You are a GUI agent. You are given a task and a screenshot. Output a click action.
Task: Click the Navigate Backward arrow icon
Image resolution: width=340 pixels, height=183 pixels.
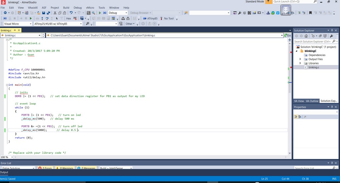5,13
